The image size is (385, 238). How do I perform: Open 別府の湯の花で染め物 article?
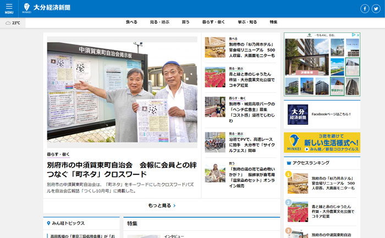point(252,178)
